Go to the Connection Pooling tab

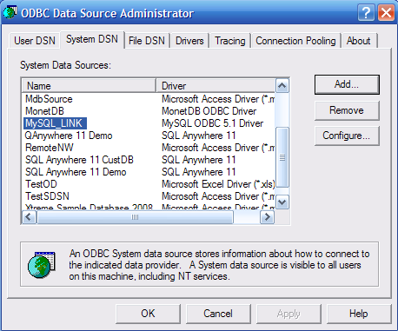pos(295,41)
